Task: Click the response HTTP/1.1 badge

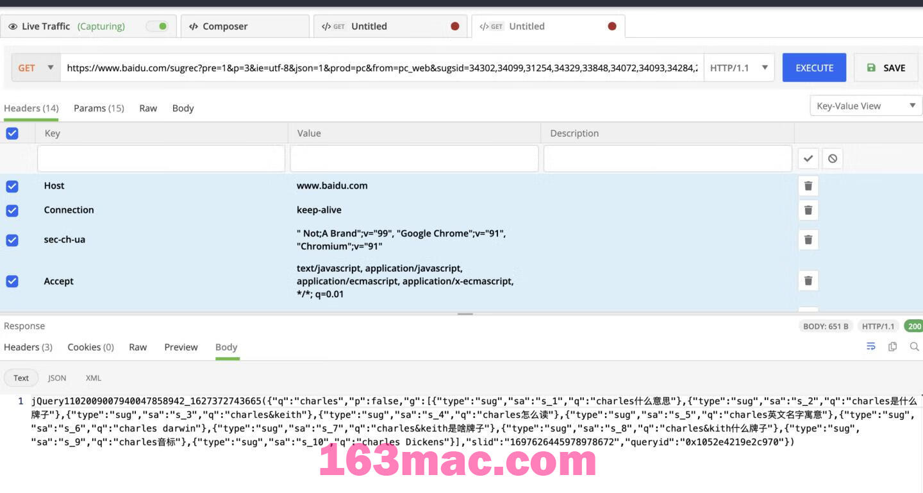Action: tap(878, 326)
